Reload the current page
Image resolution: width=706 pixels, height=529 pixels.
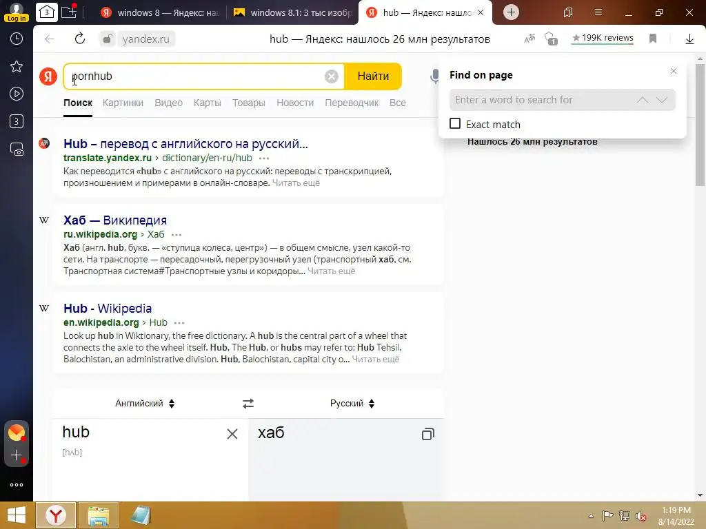pos(80,39)
